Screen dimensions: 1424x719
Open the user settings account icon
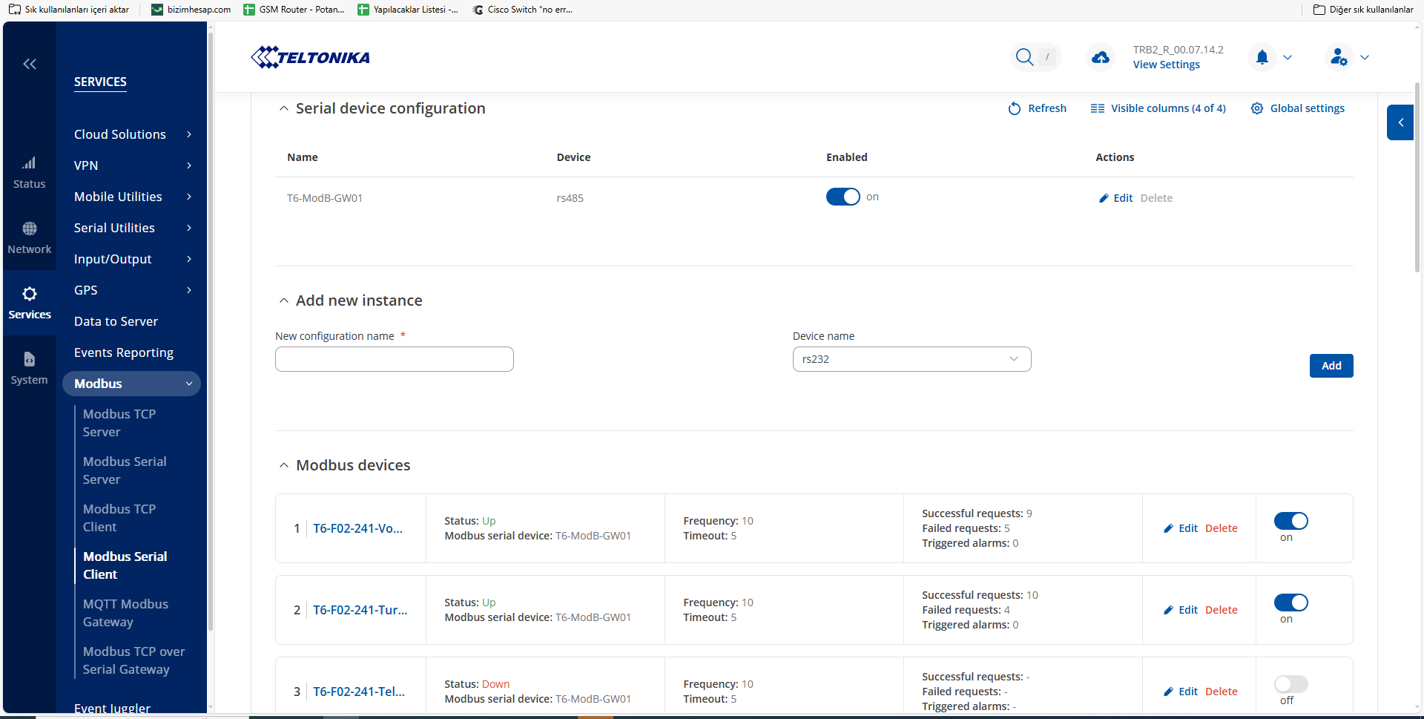pyautogui.click(x=1339, y=57)
